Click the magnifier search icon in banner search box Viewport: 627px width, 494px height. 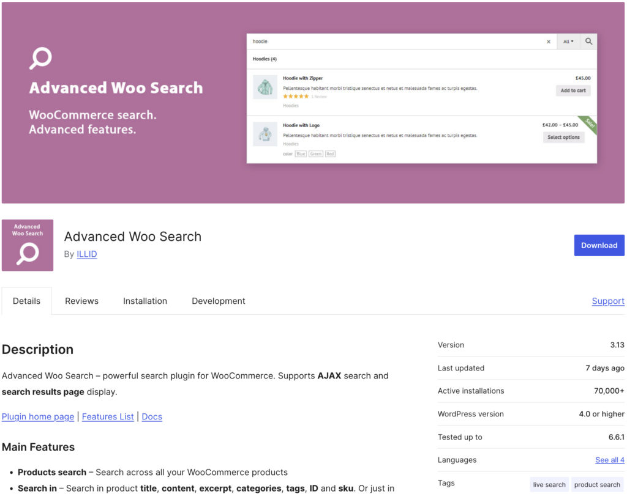(x=588, y=41)
